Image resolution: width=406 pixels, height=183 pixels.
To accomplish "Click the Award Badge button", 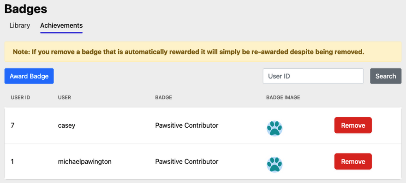I will pyautogui.click(x=29, y=76).
